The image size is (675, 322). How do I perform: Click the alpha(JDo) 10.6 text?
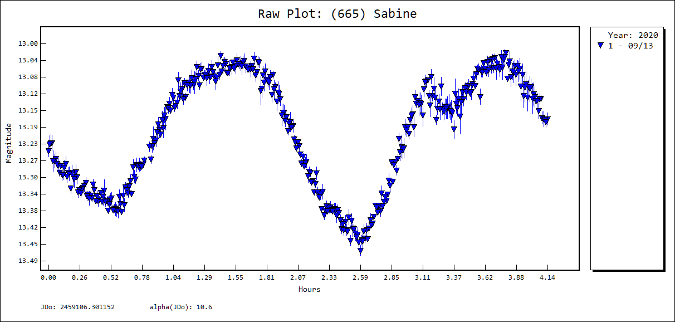click(180, 307)
